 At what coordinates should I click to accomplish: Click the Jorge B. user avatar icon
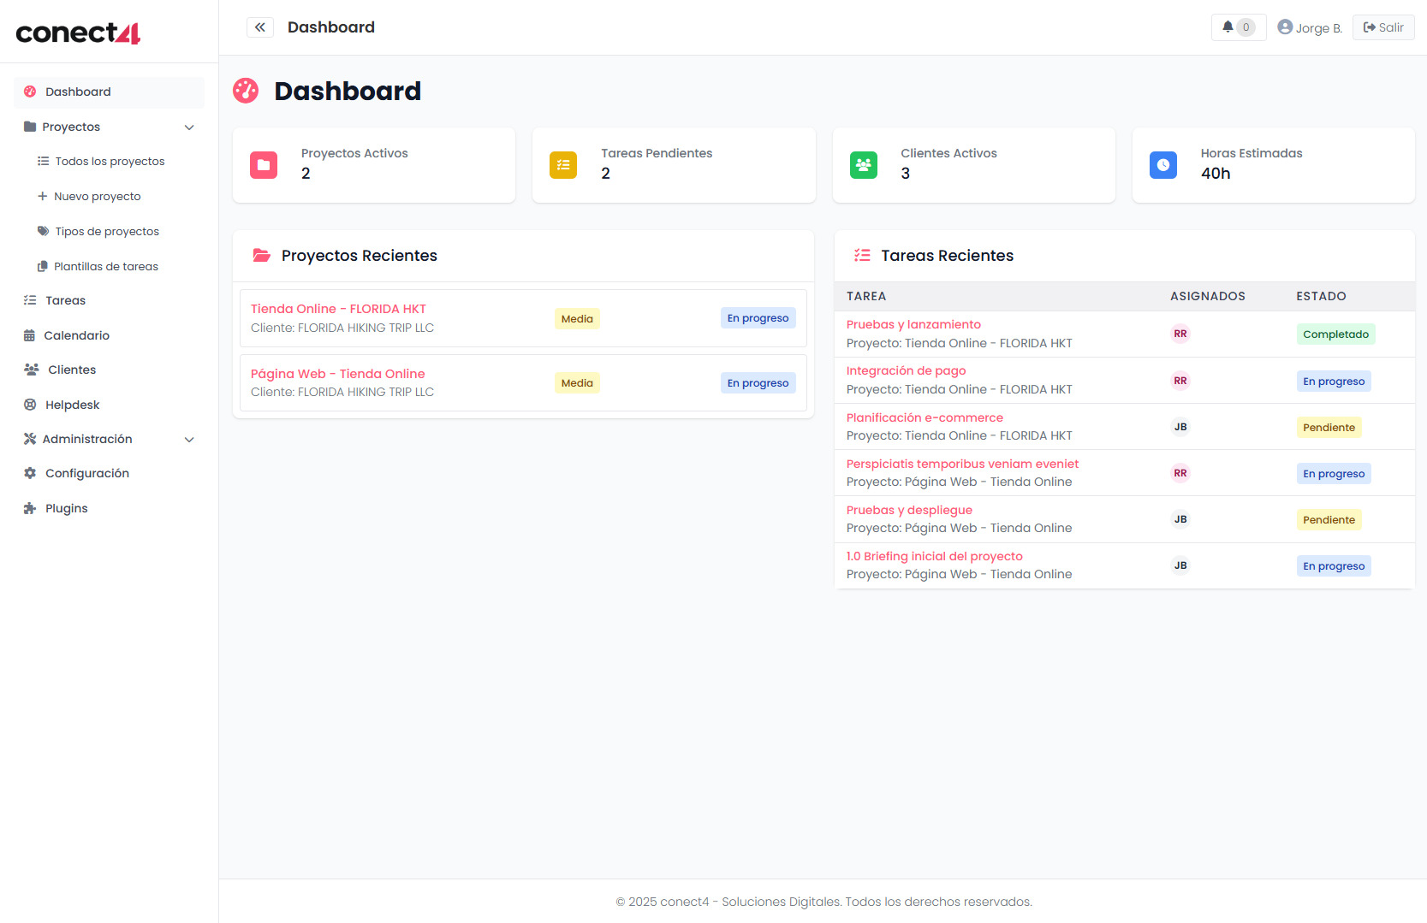pos(1285,27)
